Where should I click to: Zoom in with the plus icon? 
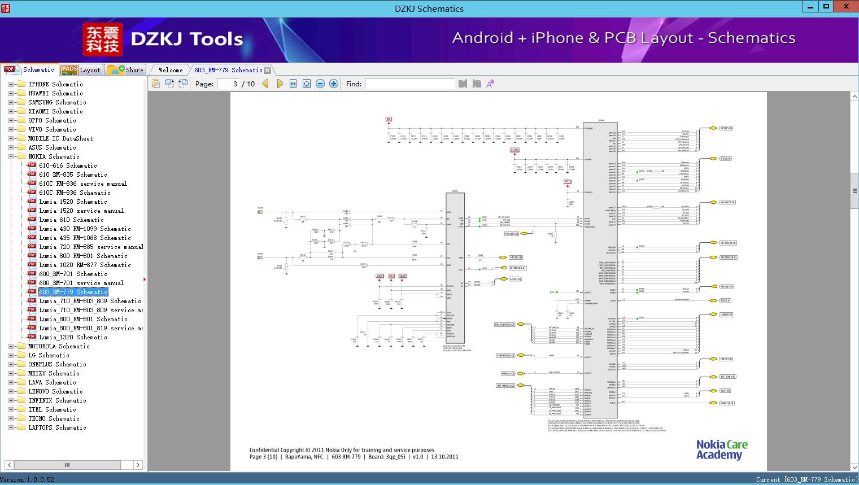click(334, 84)
